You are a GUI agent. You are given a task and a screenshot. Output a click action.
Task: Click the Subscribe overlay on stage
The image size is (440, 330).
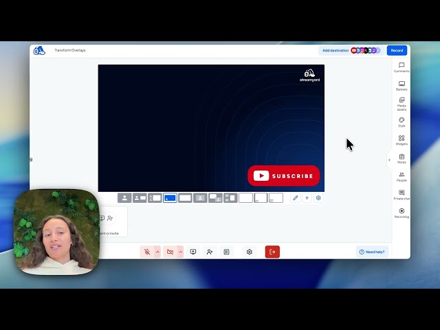(x=284, y=176)
